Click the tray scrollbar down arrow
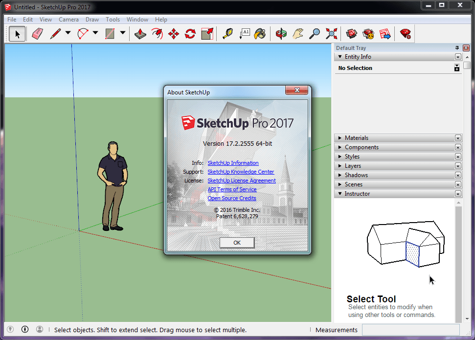Screen dimensions: 475x340 pyautogui.click(x=467, y=319)
